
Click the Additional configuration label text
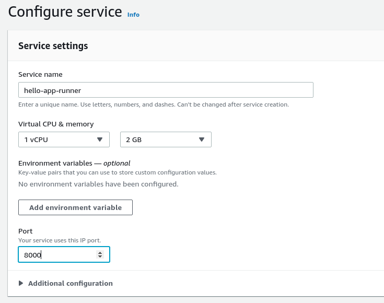(71, 283)
